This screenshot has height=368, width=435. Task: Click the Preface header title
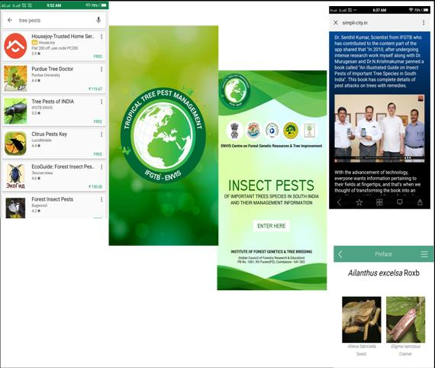pyautogui.click(x=383, y=254)
